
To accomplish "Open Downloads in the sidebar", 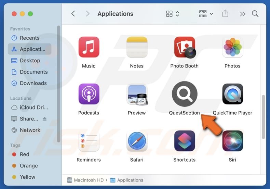I will pos(30,83).
